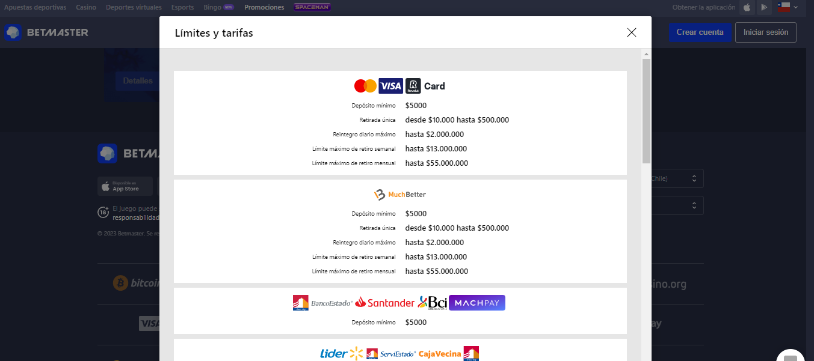
Task: Click 'Límites y tarifas' dialog title
Action: tap(214, 33)
